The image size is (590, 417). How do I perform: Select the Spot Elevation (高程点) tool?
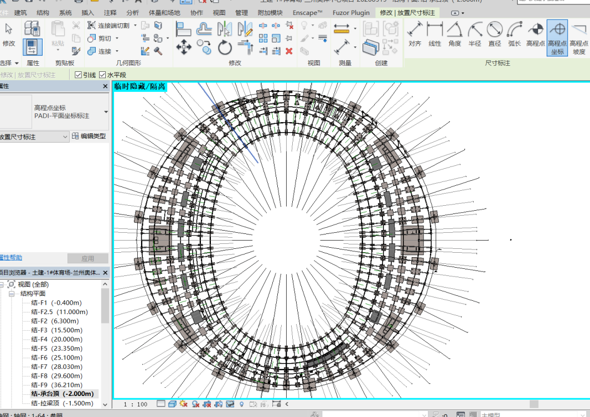click(x=535, y=34)
